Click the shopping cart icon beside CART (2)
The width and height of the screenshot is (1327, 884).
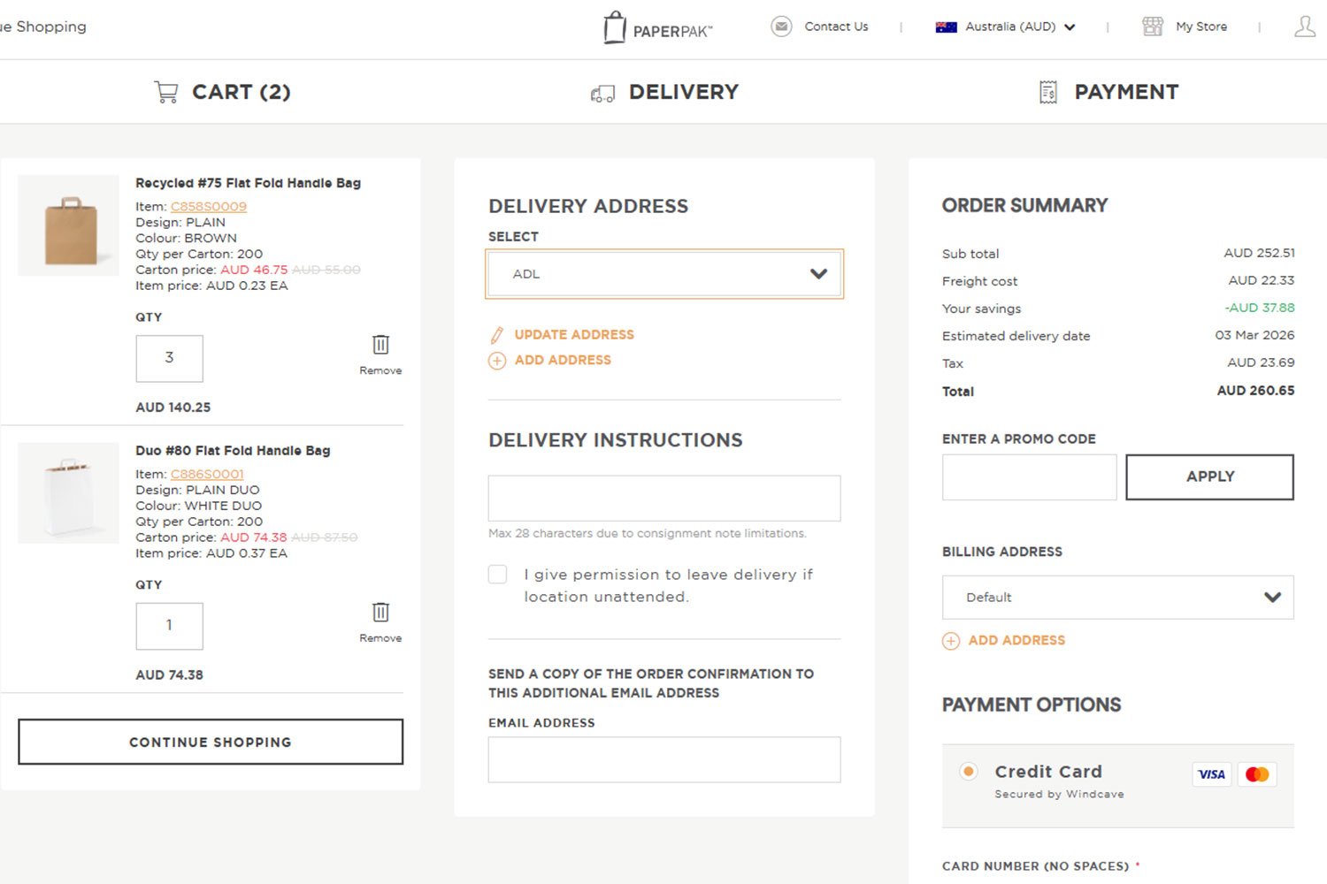click(165, 92)
